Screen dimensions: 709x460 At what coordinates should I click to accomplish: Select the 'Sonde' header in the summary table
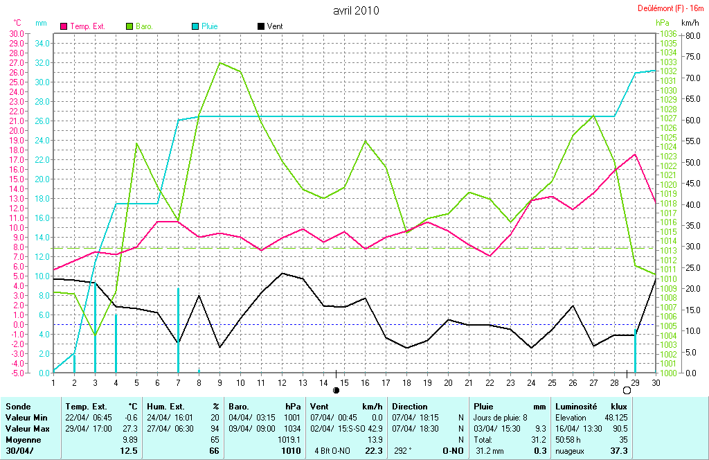[18, 407]
